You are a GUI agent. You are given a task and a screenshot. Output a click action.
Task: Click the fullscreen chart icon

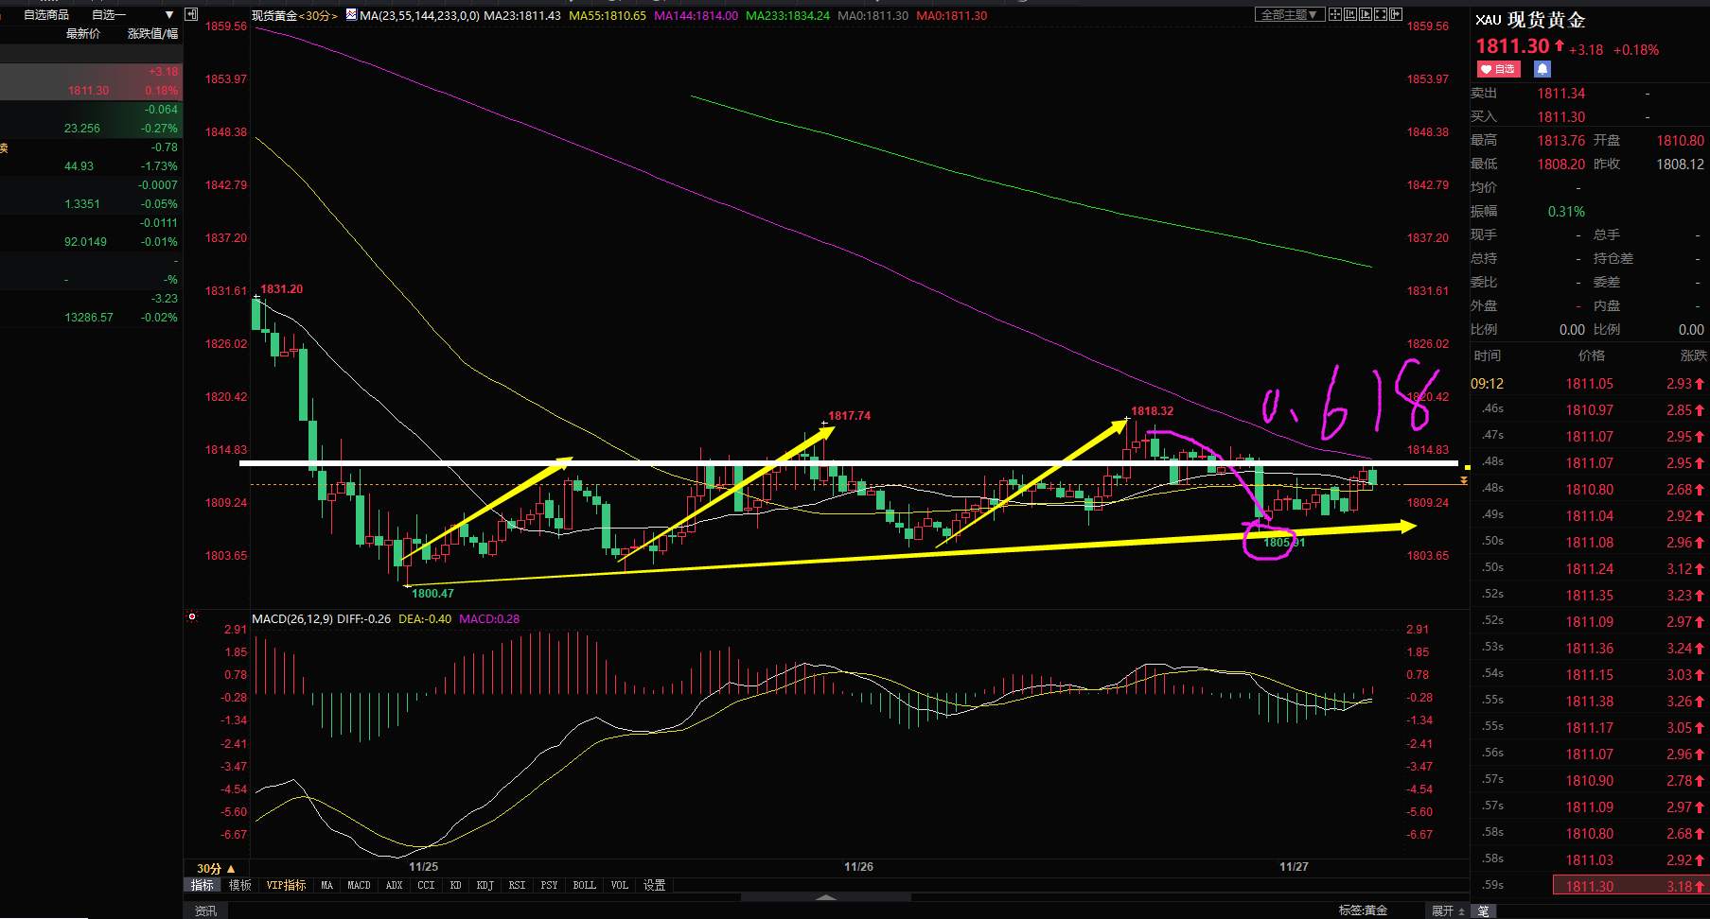coord(1381,14)
